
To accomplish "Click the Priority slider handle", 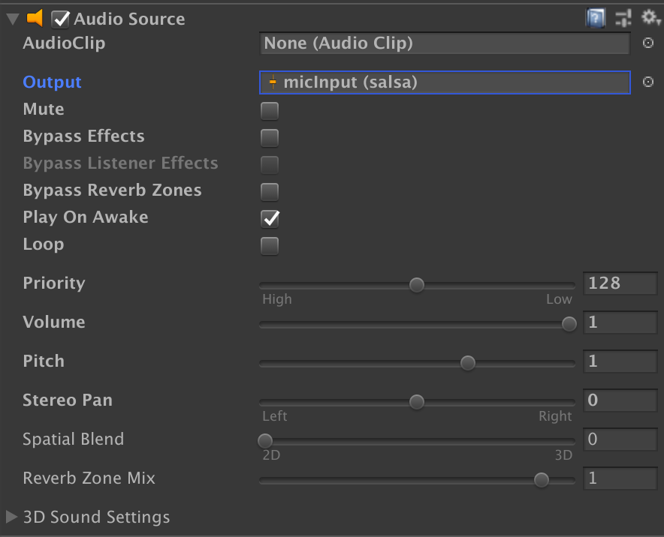I will 417,285.
